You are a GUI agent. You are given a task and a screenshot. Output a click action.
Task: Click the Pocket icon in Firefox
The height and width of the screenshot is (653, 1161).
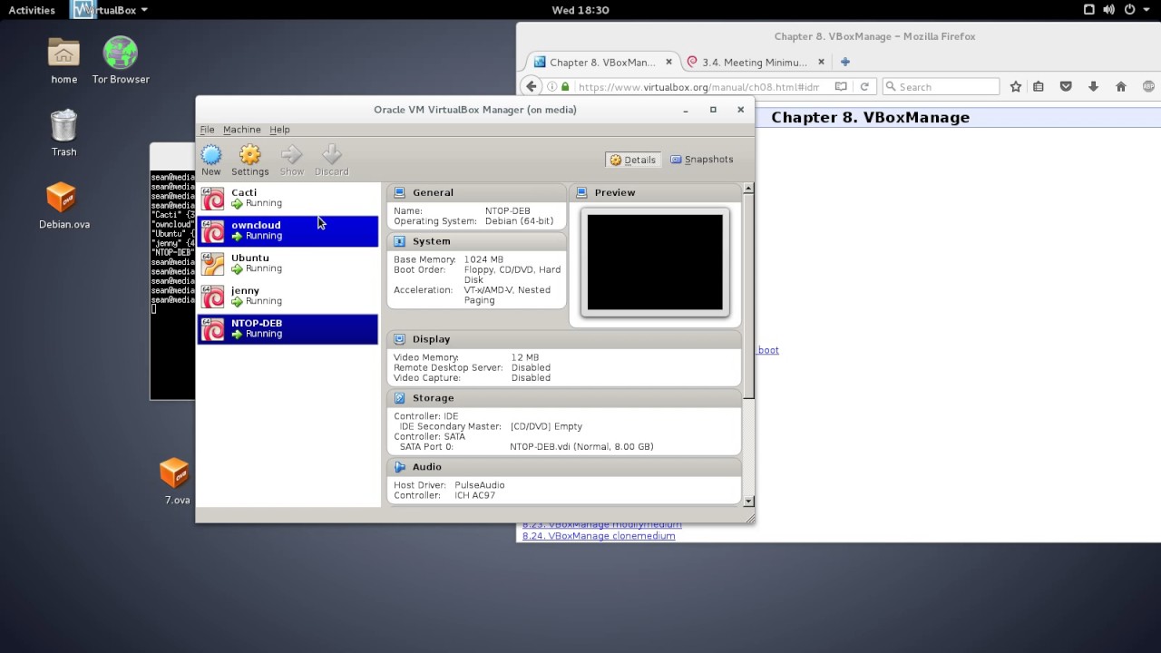pyautogui.click(x=1066, y=87)
